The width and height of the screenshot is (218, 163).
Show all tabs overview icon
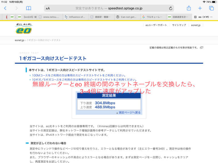coord(211,8)
